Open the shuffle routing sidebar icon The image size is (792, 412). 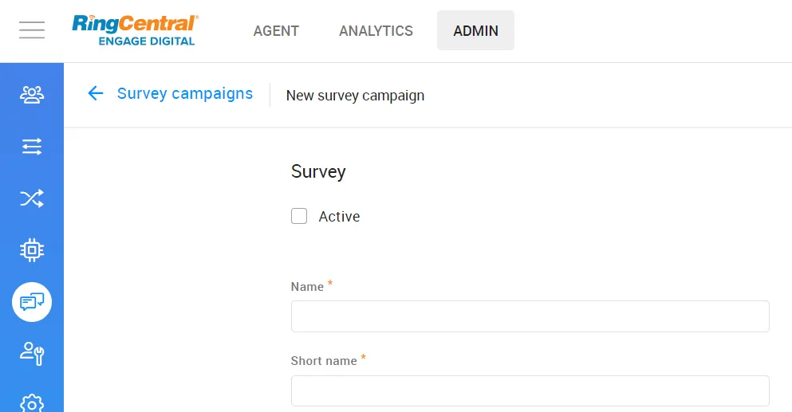click(32, 198)
